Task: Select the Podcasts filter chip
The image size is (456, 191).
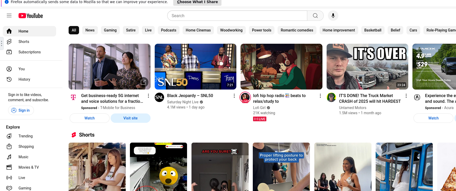Action: [169, 30]
